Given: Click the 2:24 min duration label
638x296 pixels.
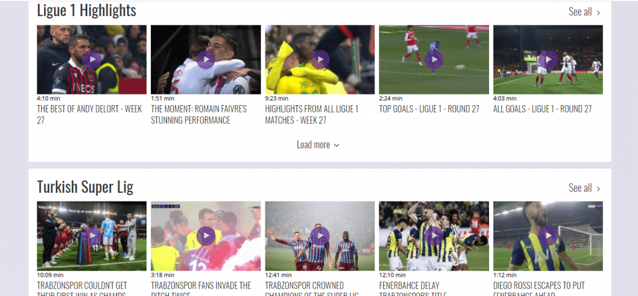Looking at the screenshot, I should (391, 98).
